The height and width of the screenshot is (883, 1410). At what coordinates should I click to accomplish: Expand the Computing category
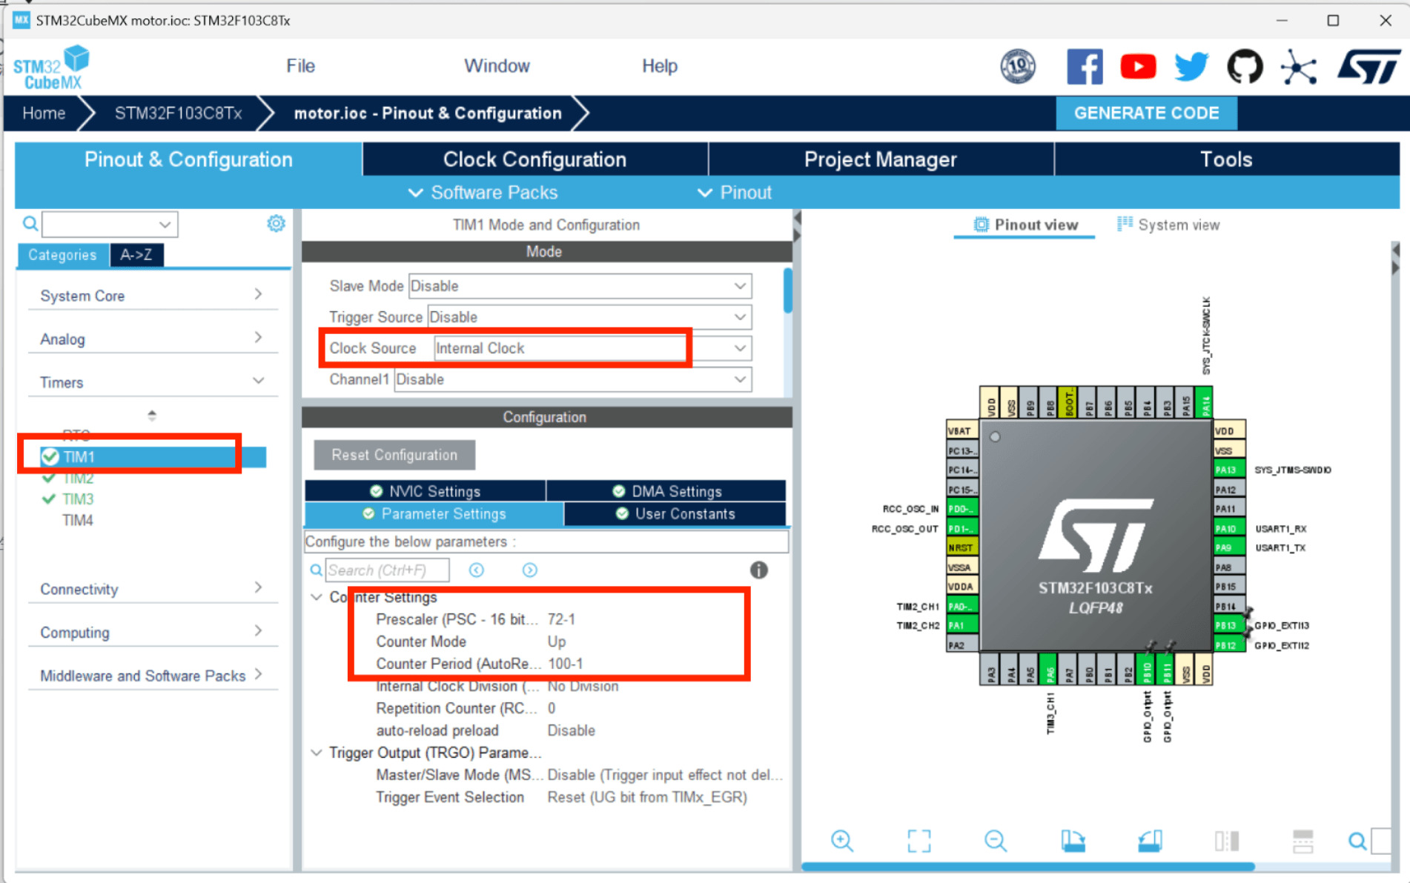(x=152, y=632)
